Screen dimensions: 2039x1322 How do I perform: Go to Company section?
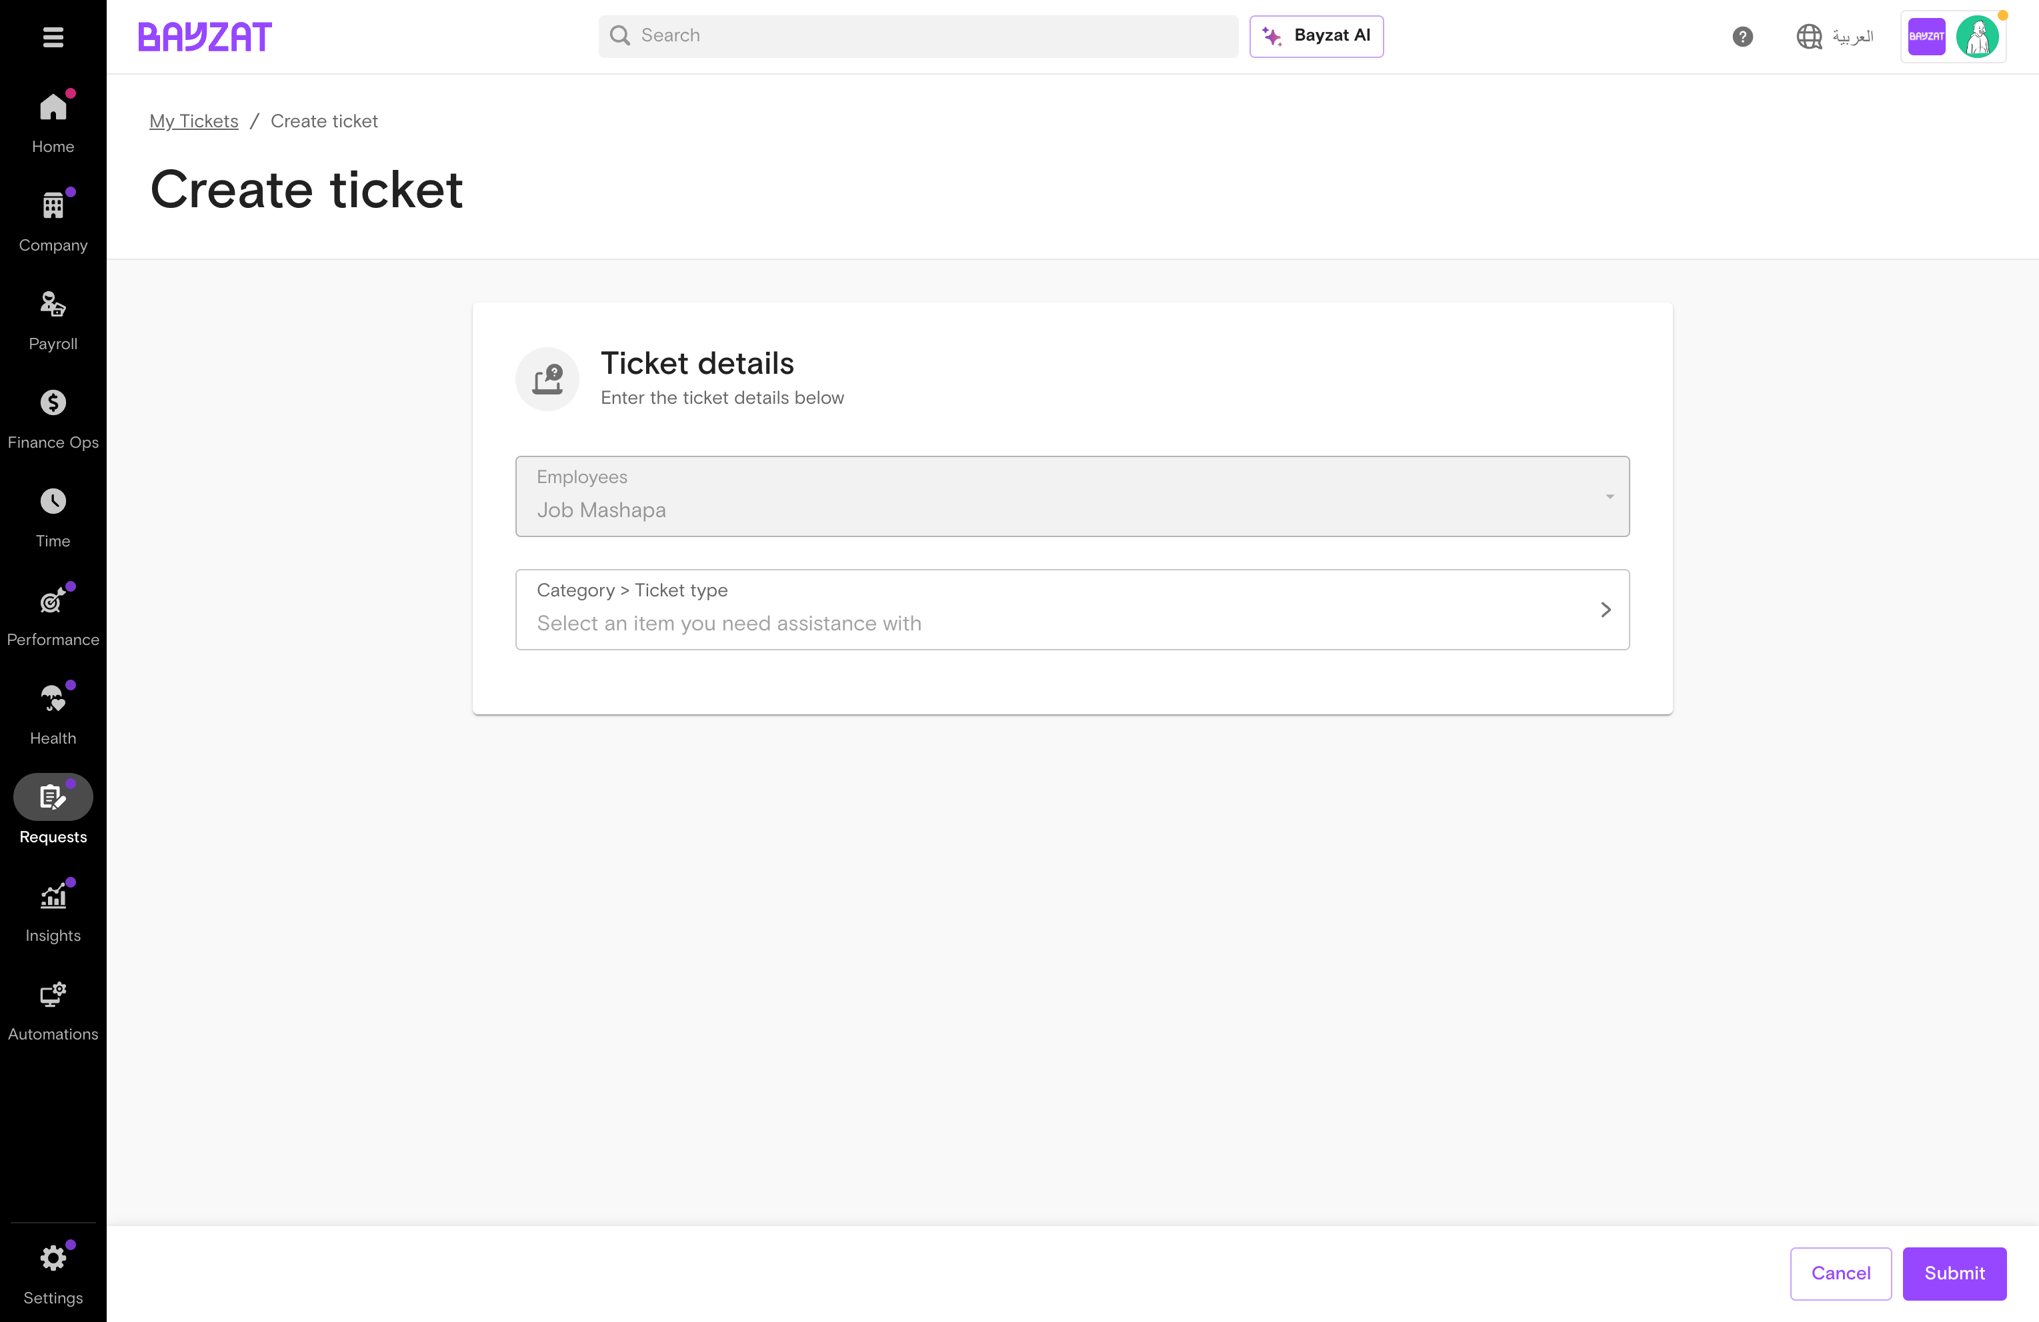[x=53, y=221]
